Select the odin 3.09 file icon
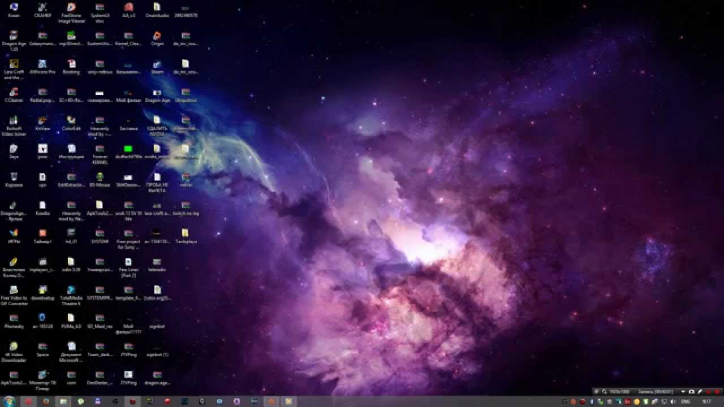The image size is (724, 407). click(71, 264)
